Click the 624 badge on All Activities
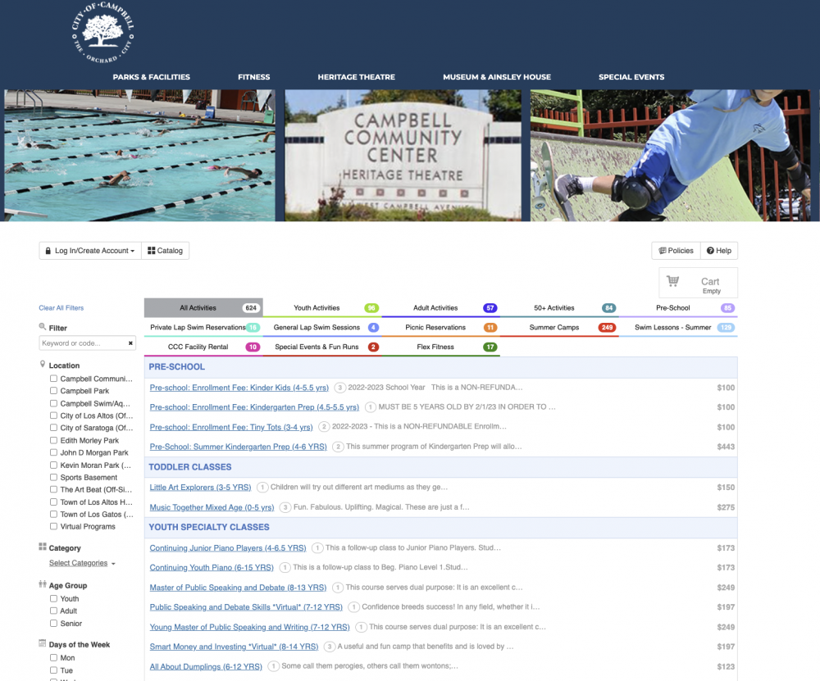The image size is (820, 681). coord(251,308)
